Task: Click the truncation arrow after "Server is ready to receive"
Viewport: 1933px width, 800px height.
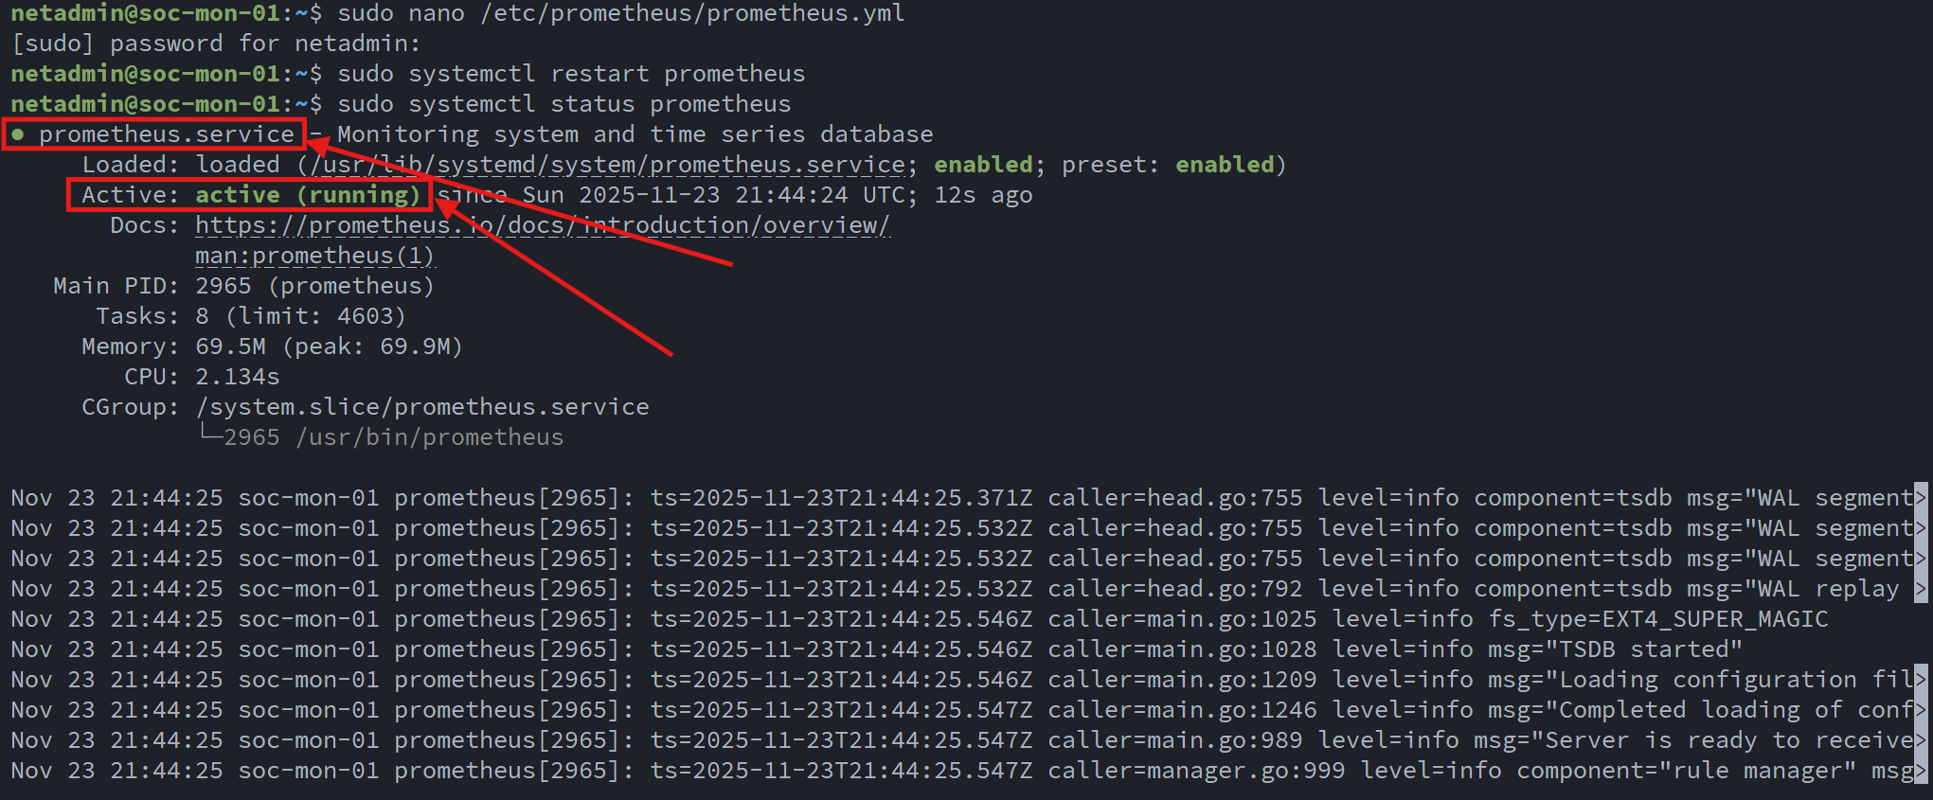Action: pyautogui.click(x=1921, y=740)
